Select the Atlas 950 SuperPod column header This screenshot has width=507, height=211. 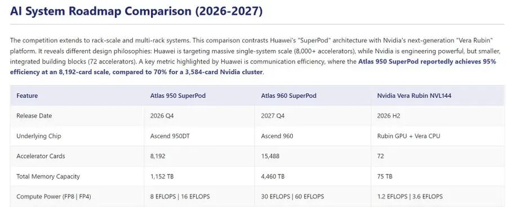[x=178, y=96]
